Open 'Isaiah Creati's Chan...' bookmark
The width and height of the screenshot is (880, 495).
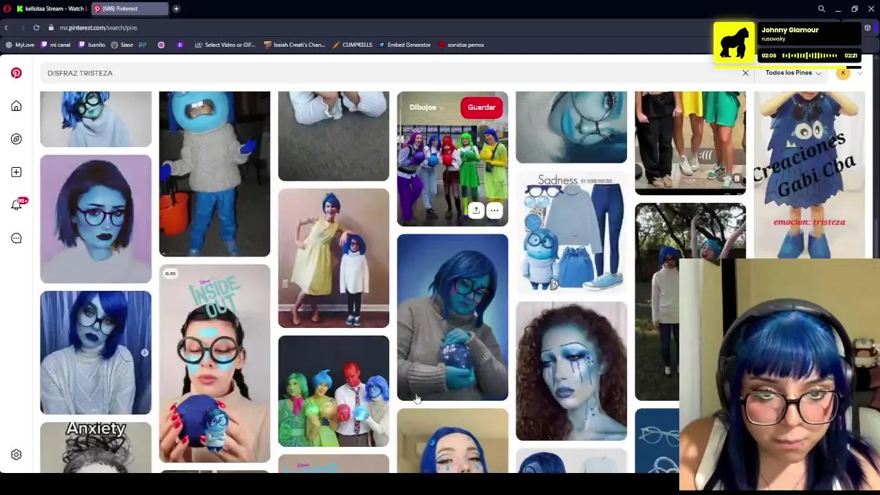click(294, 45)
